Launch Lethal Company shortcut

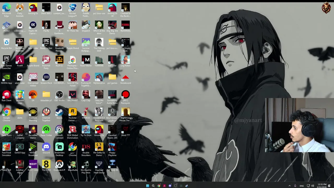[20, 132]
